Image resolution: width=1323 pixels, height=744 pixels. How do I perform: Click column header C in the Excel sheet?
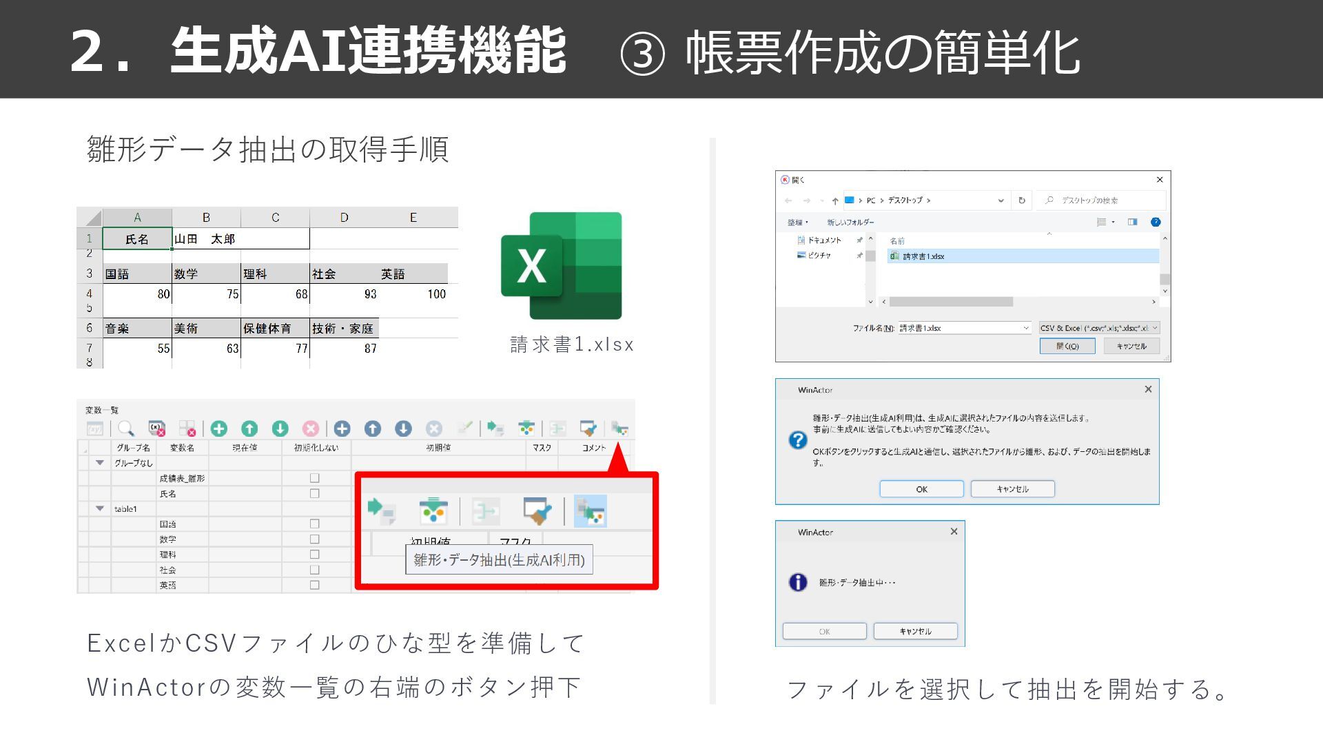[x=275, y=218]
